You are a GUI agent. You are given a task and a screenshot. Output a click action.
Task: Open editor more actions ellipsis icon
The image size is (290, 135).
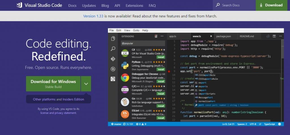[280, 36]
